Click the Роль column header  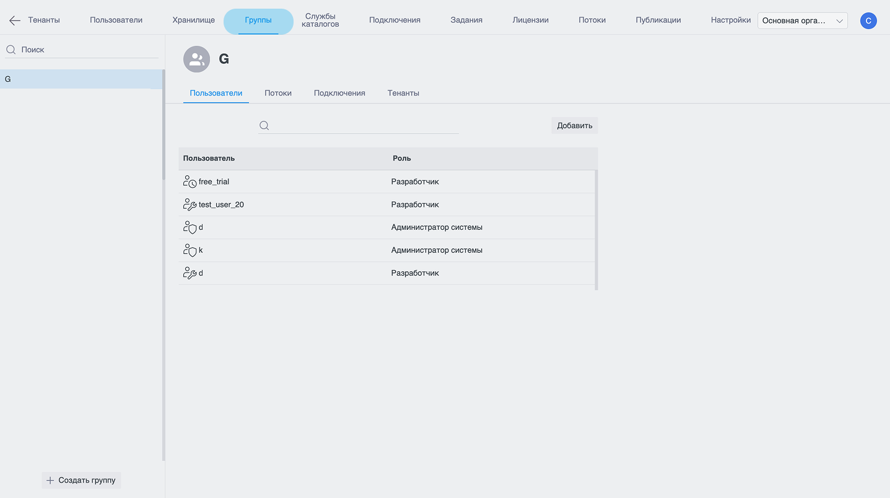point(402,159)
